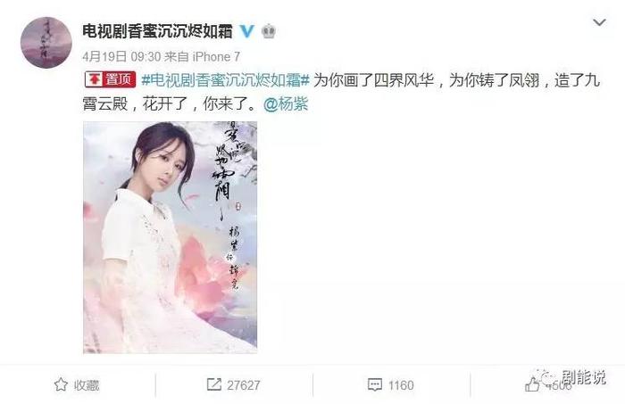
Task: Click the crown membership badge icon
Action: coord(269,30)
